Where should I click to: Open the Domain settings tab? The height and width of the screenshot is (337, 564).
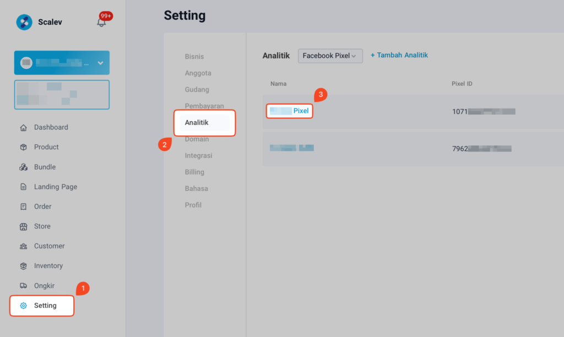click(x=197, y=139)
